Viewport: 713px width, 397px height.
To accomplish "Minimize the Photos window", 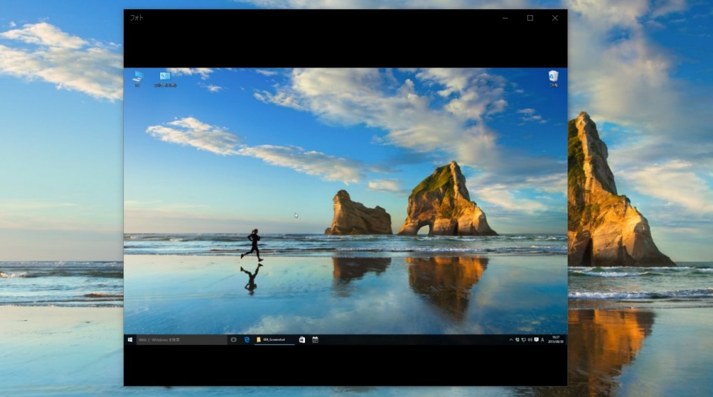I will tap(506, 18).
